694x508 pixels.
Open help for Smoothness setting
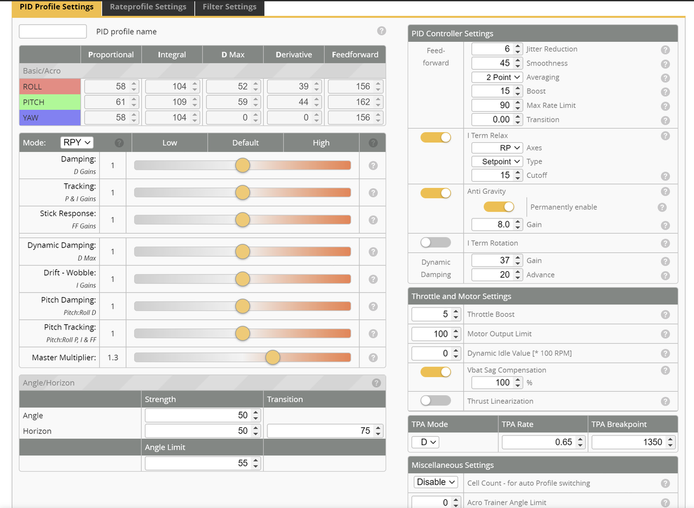click(x=665, y=64)
